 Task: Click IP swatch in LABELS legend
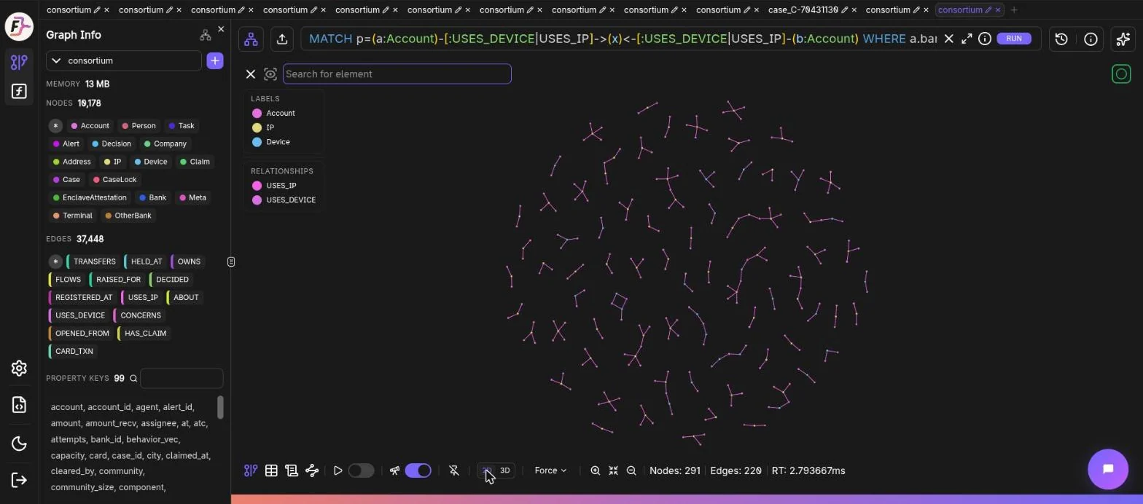pos(257,127)
